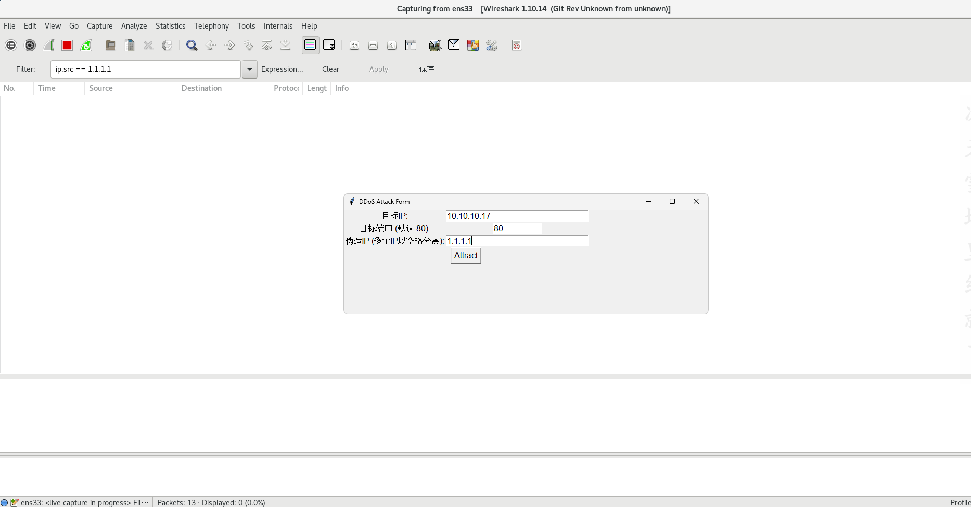Restart the current live capture
The image size is (971, 507).
(86, 46)
